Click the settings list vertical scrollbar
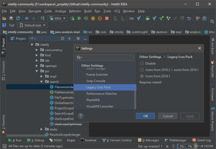The height and width of the screenshot is (149, 216). [x=135, y=100]
